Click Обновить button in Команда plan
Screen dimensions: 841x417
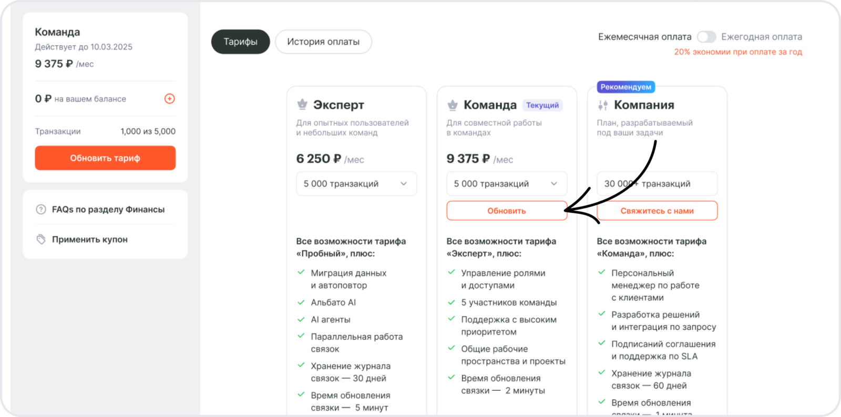pos(506,211)
